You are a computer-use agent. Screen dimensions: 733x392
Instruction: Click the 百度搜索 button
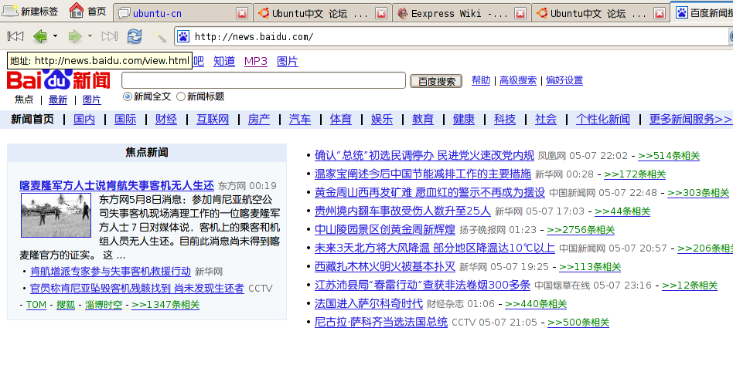436,81
